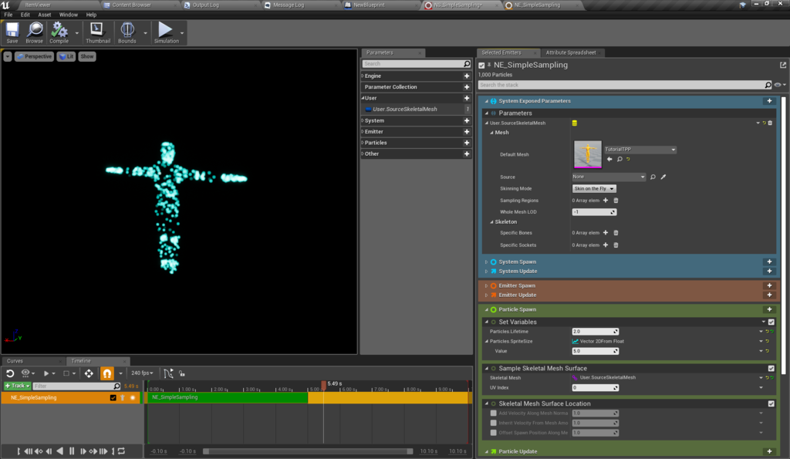The image size is (790, 459).
Task: Expand the Engine parameters category
Action: pos(363,76)
